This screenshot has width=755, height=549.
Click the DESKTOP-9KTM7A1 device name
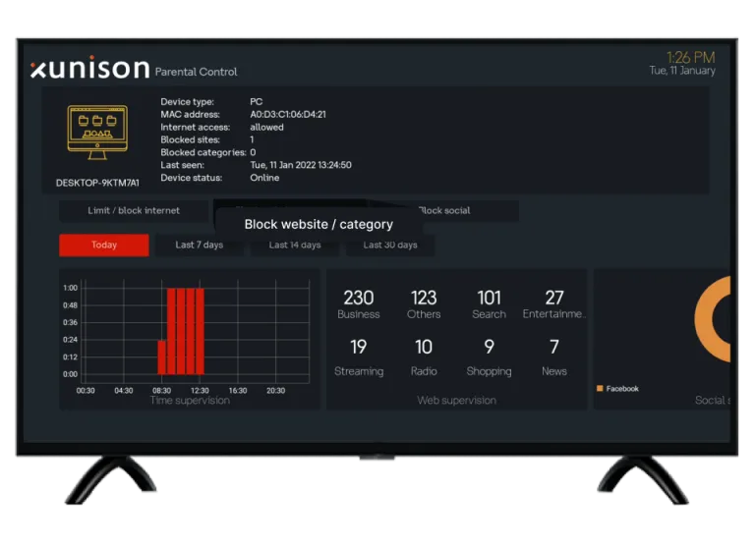tap(97, 183)
